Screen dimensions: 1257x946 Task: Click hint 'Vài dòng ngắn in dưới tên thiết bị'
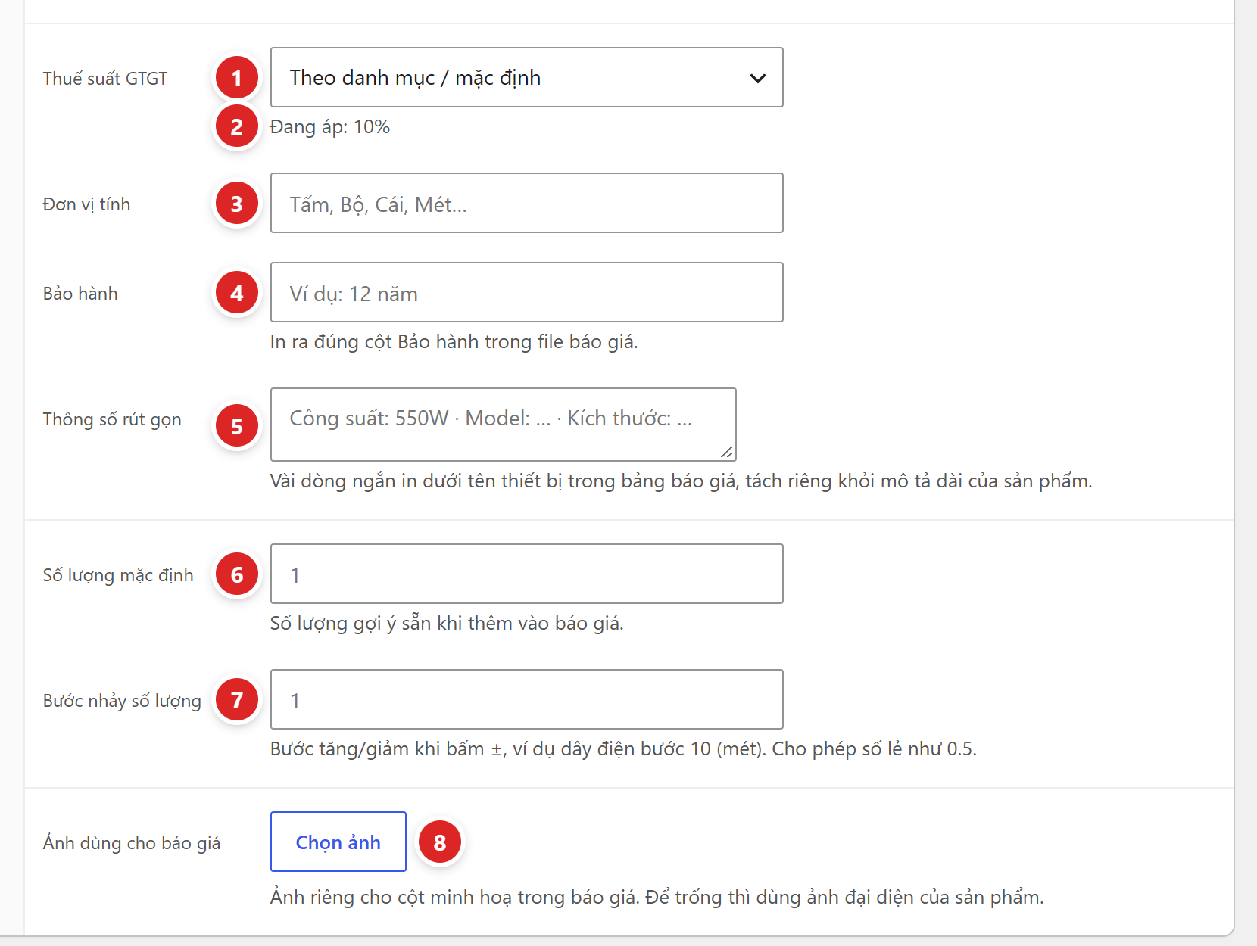681,481
